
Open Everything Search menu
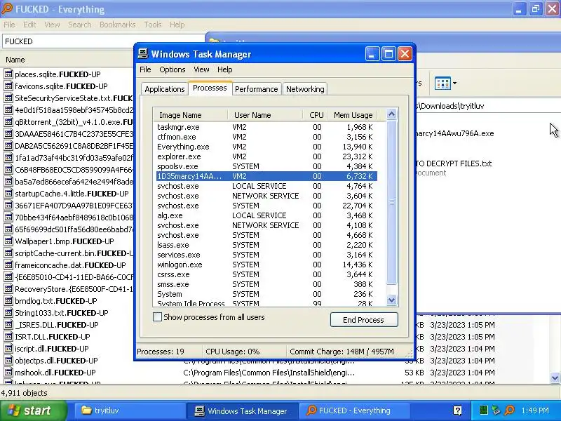pyautogui.click(x=80, y=25)
